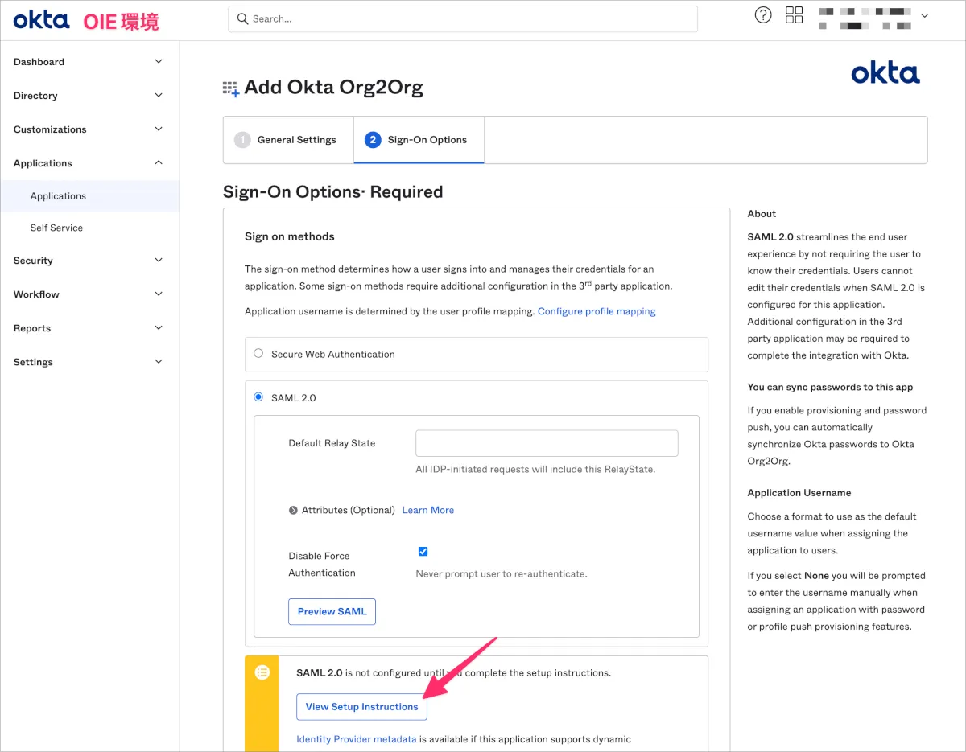Expand the Attributes (Optional) section
The height and width of the screenshot is (752, 966).
coord(294,511)
